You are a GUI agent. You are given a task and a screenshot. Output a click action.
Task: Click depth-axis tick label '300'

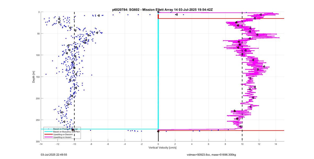[x=38, y=141]
